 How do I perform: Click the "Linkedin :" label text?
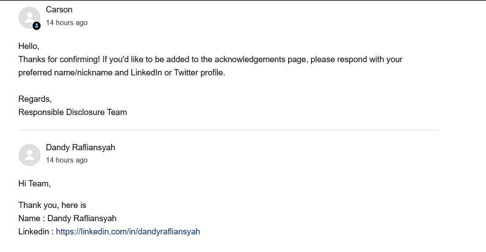(x=36, y=232)
